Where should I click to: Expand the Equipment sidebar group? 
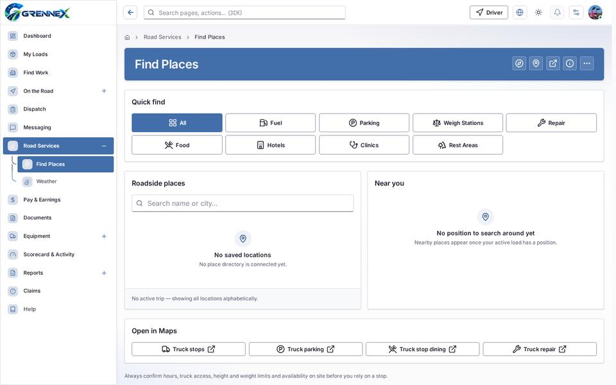tap(104, 236)
